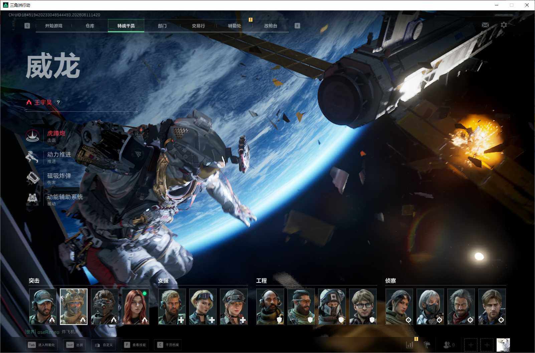Click the 支援 class heading
The image size is (535, 353).
163,281
